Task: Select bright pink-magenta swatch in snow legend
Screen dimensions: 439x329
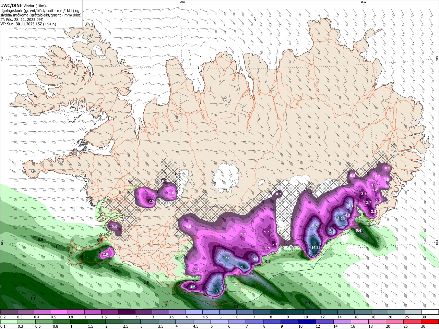Action: point(59,312)
